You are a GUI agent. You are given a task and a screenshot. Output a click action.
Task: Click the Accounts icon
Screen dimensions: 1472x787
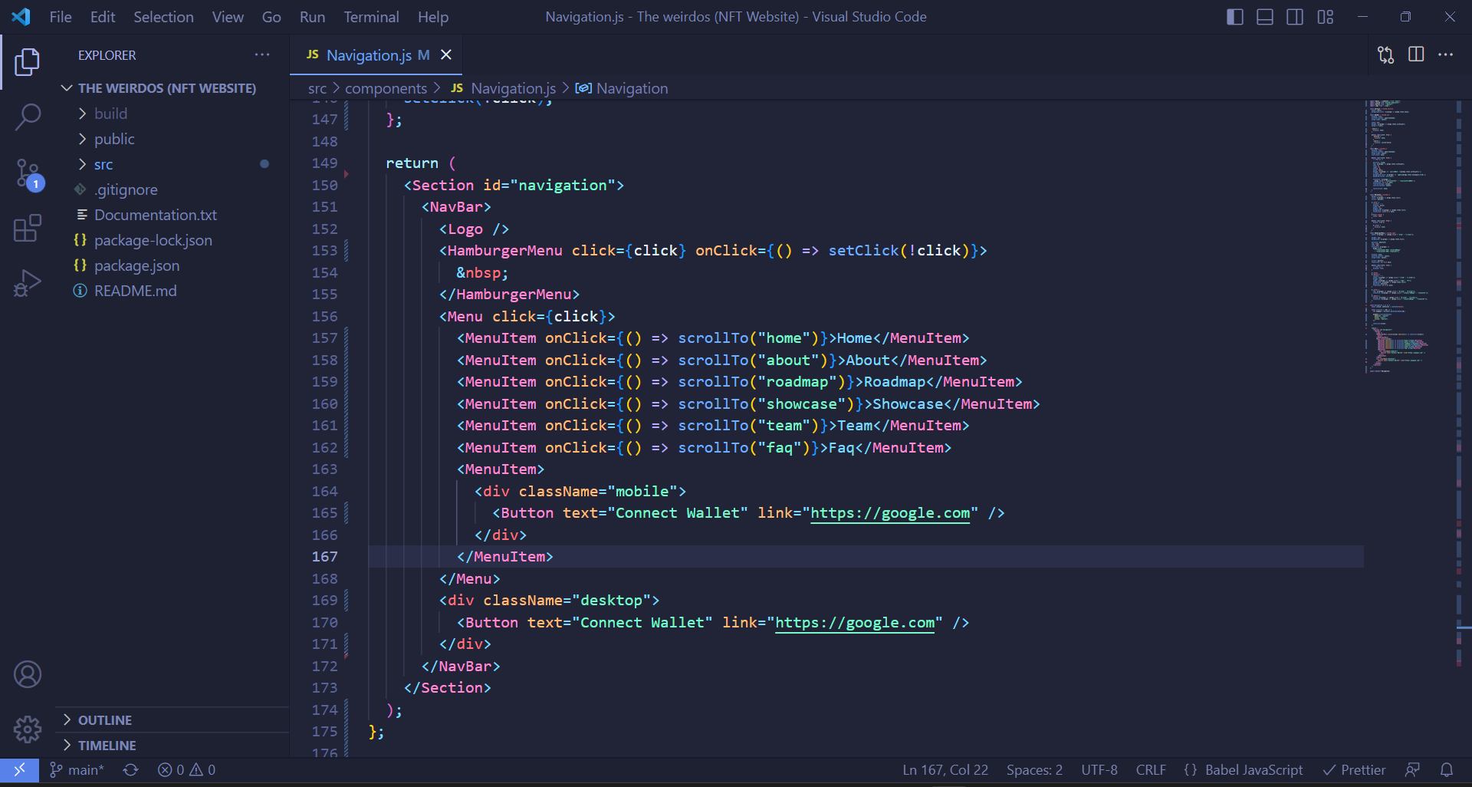[x=28, y=673]
